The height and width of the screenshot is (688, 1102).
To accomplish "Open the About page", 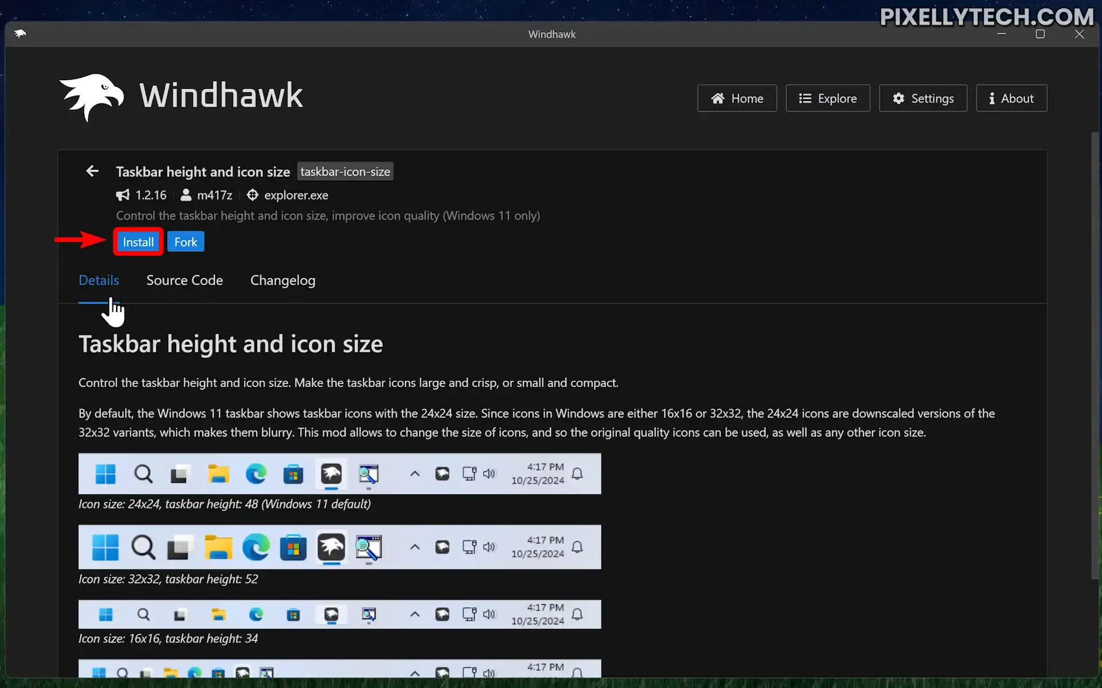I will [x=1011, y=99].
